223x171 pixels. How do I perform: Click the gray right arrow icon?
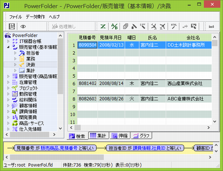tap(185, 26)
